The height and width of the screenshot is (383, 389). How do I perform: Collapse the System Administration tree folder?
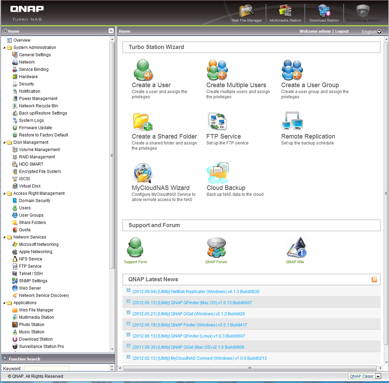click(x=5, y=48)
